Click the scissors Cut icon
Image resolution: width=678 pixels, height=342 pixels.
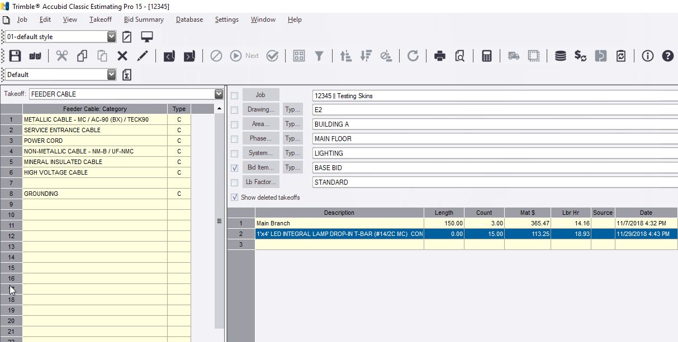(61, 56)
